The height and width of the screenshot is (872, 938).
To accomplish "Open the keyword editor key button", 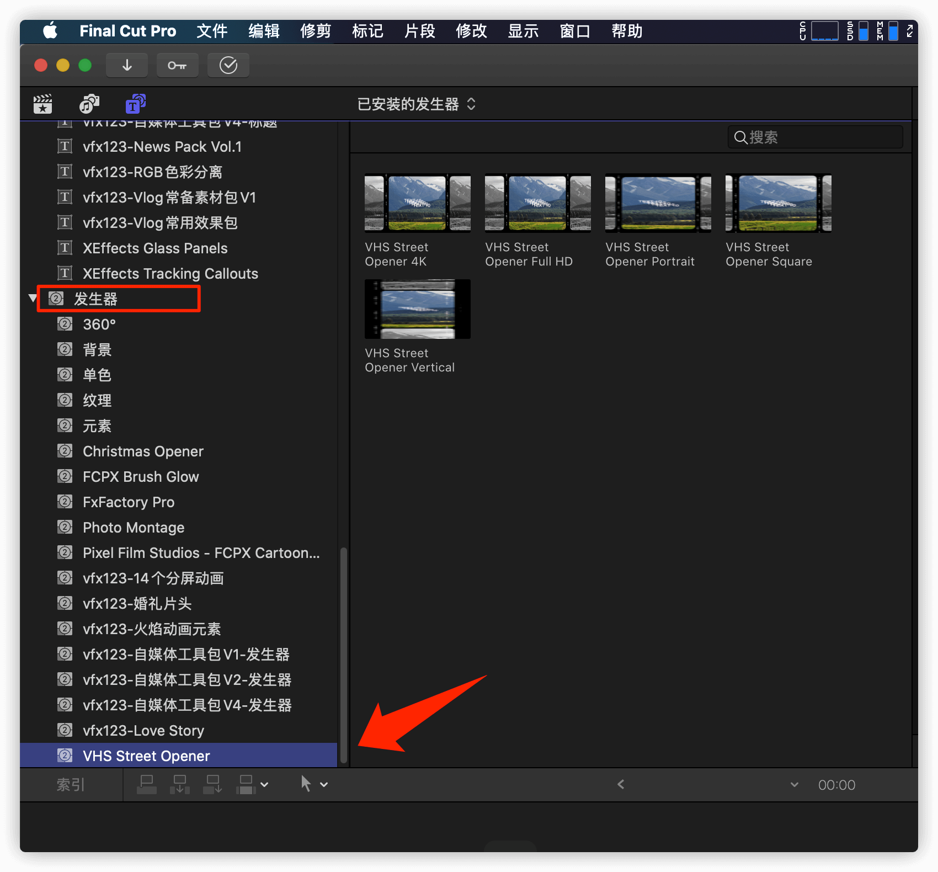I will [177, 65].
